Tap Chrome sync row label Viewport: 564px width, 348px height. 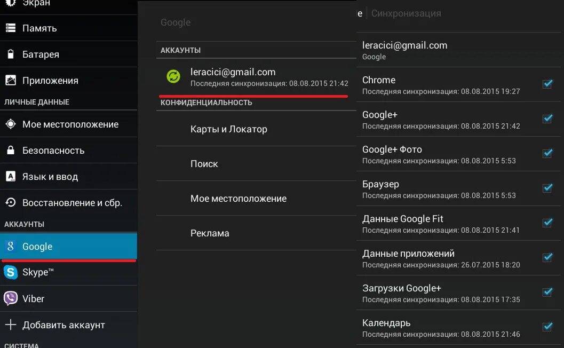(x=379, y=80)
